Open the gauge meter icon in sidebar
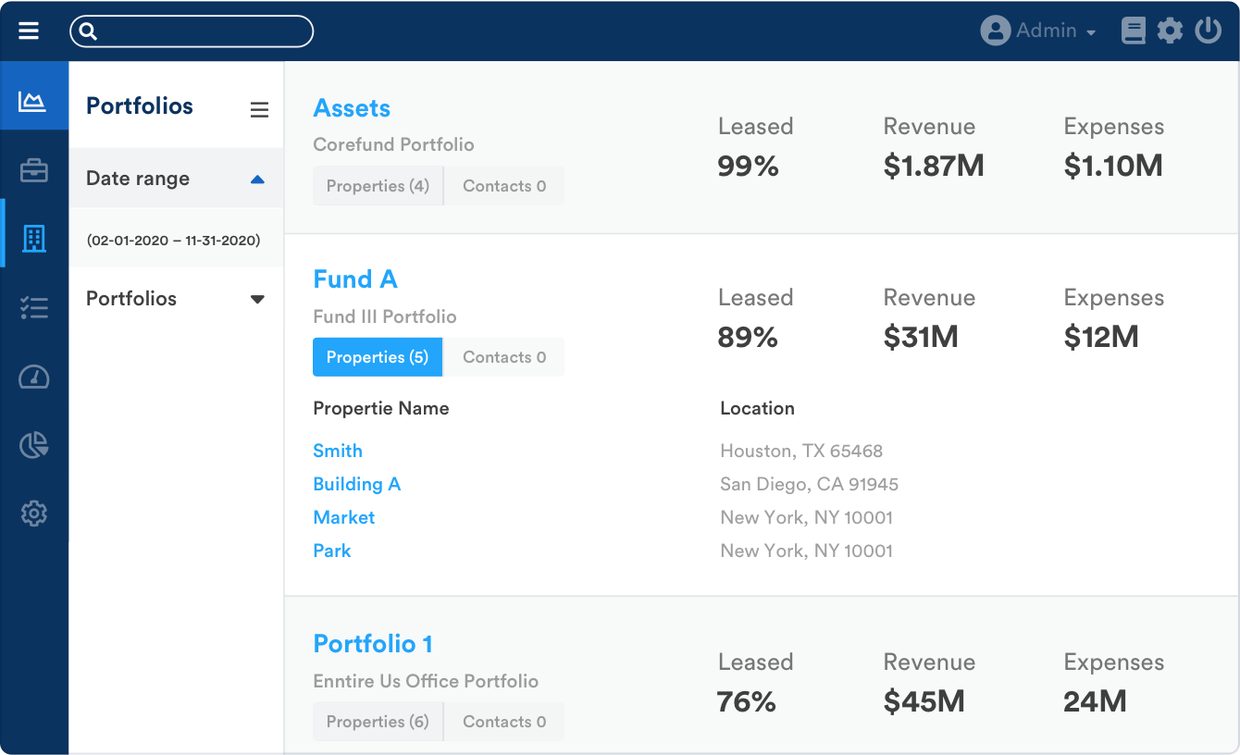 (x=33, y=377)
